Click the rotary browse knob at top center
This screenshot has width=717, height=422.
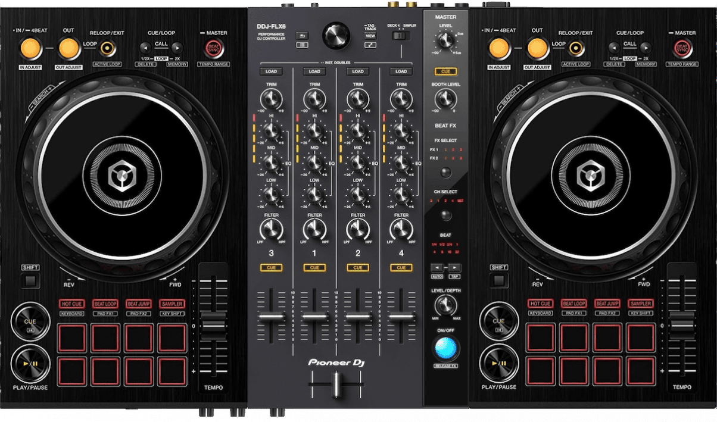pos(336,36)
